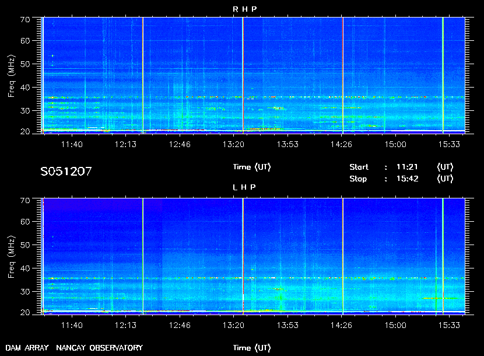Click the 60 MHz label on LHP axis
The image size is (484, 356).
tap(25, 222)
